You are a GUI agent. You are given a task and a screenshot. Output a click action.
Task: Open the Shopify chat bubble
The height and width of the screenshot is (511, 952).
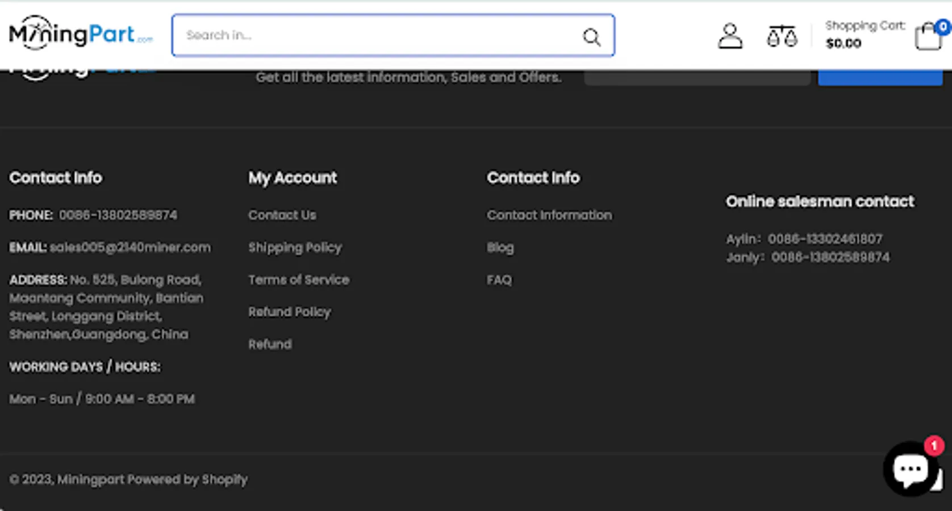(x=911, y=469)
